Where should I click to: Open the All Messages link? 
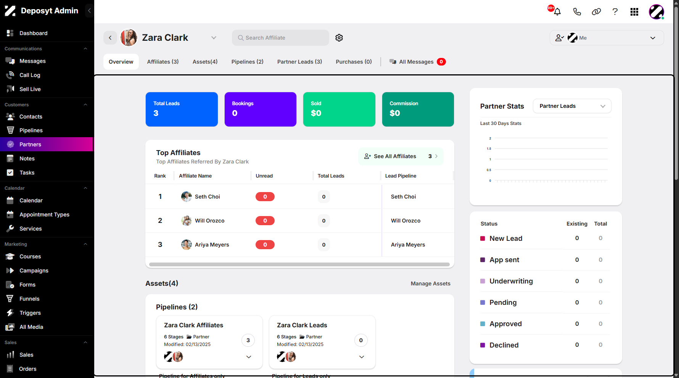pos(417,62)
